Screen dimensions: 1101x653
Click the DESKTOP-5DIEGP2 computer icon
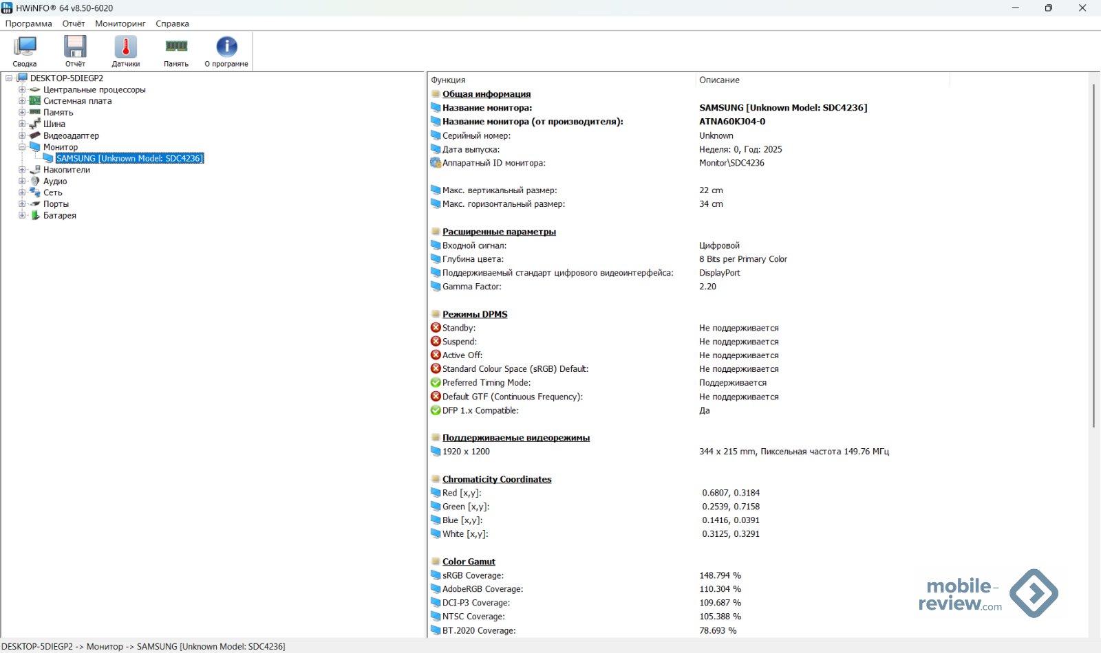[22, 78]
